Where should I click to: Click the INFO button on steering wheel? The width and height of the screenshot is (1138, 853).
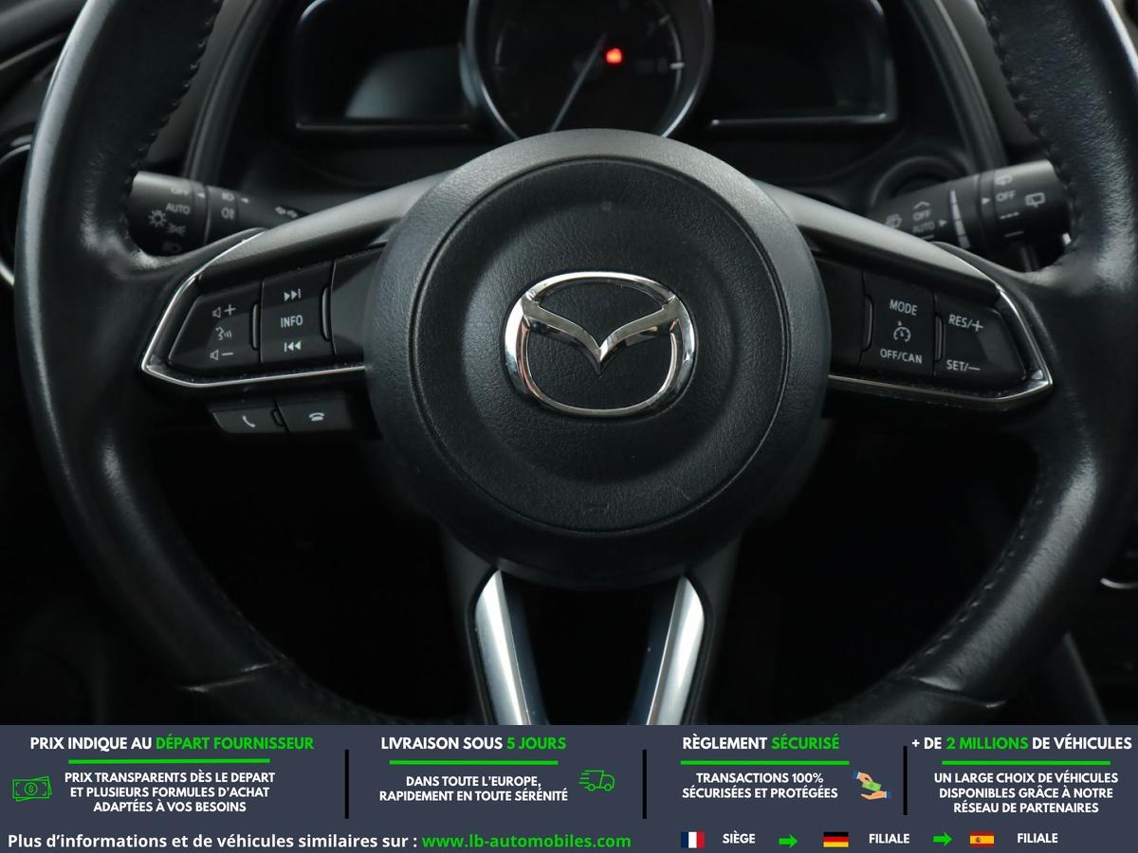(x=291, y=321)
